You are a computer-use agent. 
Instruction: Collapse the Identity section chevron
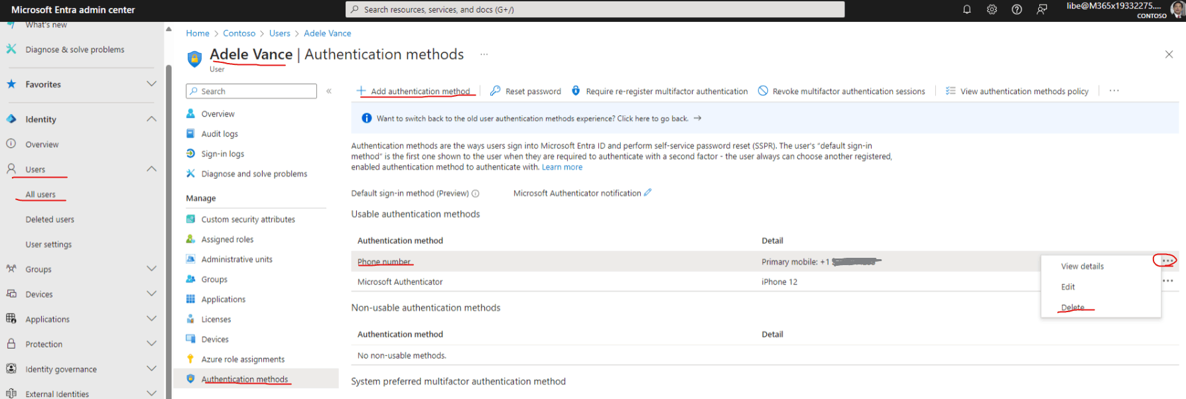pos(151,119)
